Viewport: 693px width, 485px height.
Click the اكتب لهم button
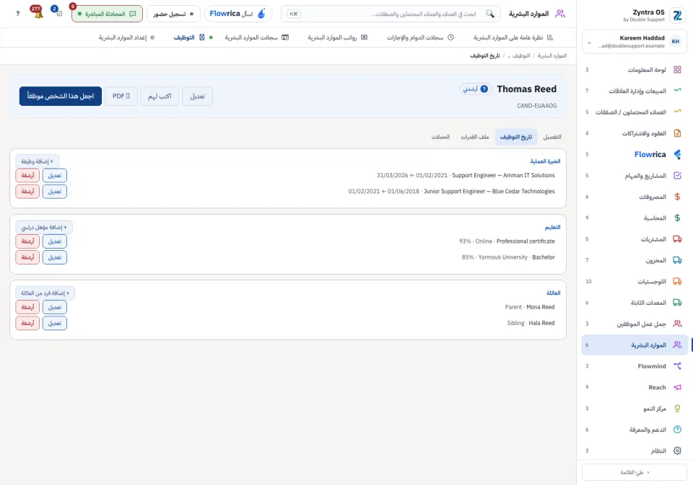(160, 96)
